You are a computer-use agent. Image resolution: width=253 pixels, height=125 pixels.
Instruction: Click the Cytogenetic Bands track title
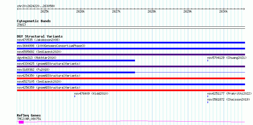(x=34, y=21)
